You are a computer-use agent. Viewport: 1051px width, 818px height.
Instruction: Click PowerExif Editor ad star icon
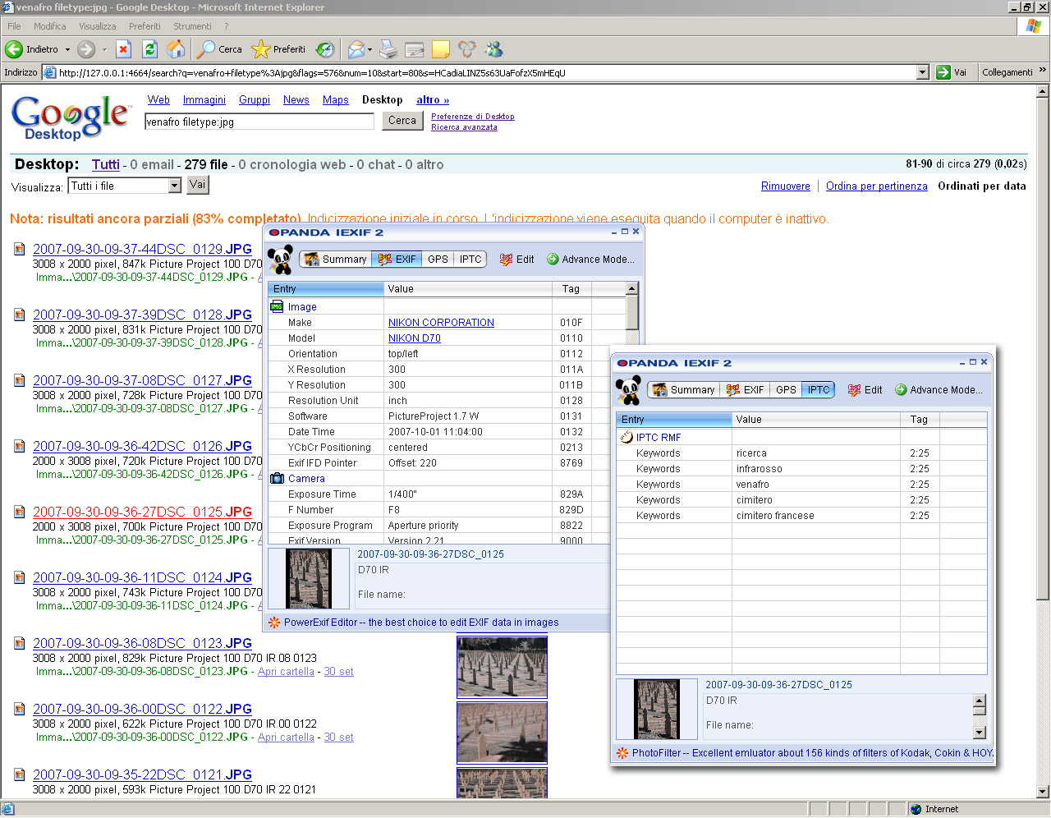click(275, 623)
